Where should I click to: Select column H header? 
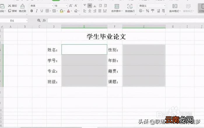click(x=173, y=27)
